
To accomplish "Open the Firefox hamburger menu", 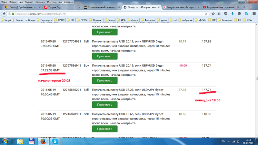I will [x=254, y=14].
